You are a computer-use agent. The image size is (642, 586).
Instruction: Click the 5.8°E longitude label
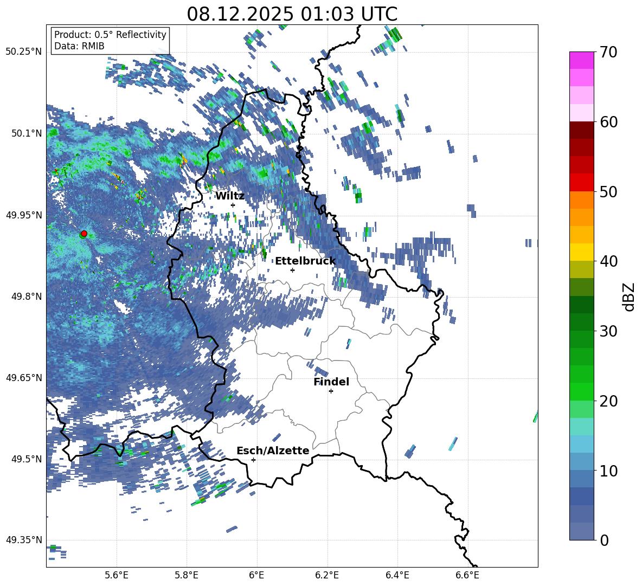point(187,575)
